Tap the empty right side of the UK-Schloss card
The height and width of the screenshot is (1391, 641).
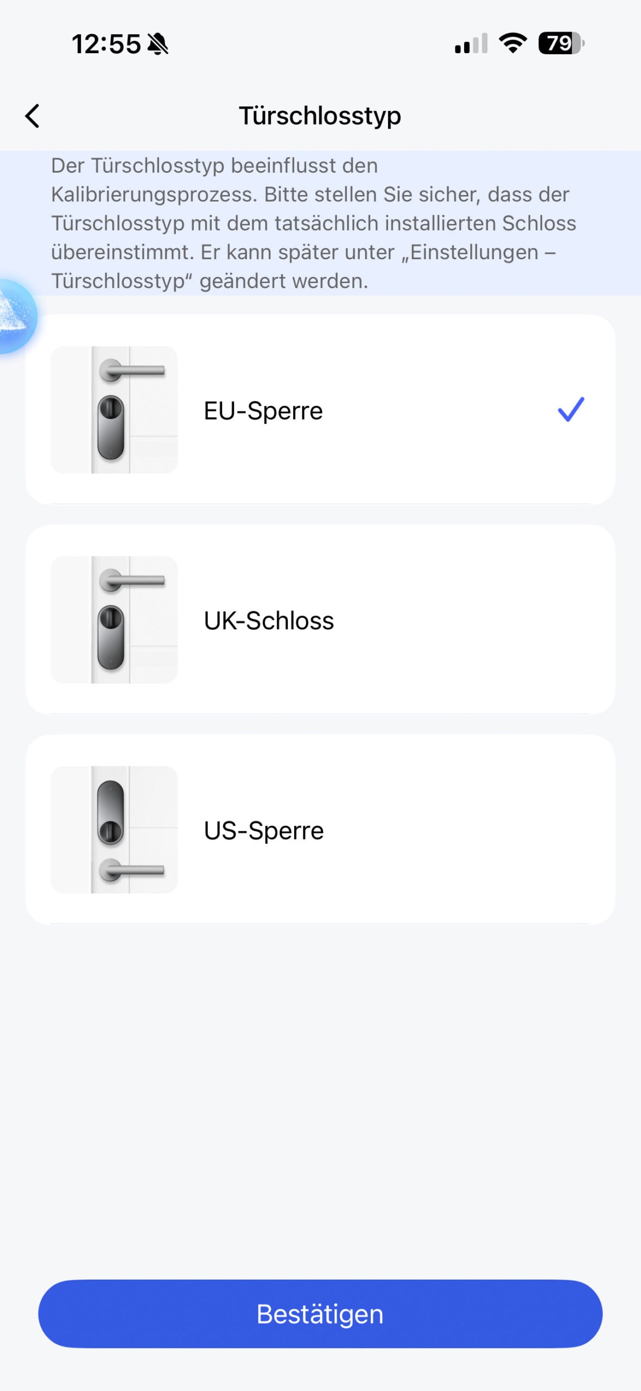(x=488, y=620)
